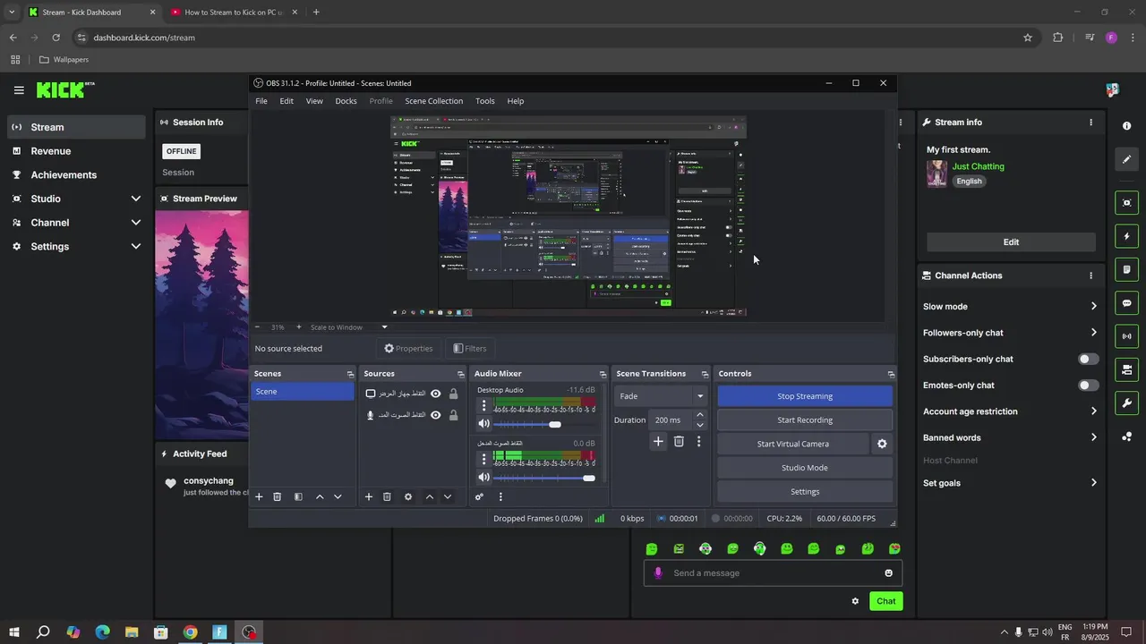Click Start Recording button

pyautogui.click(x=805, y=420)
